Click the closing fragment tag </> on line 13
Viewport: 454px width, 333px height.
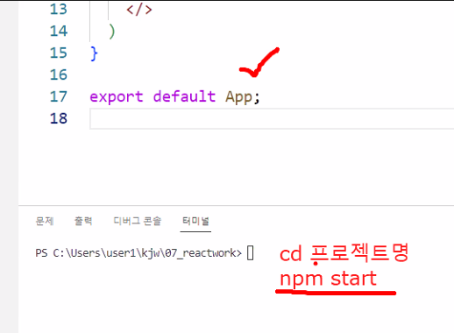click(139, 10)
